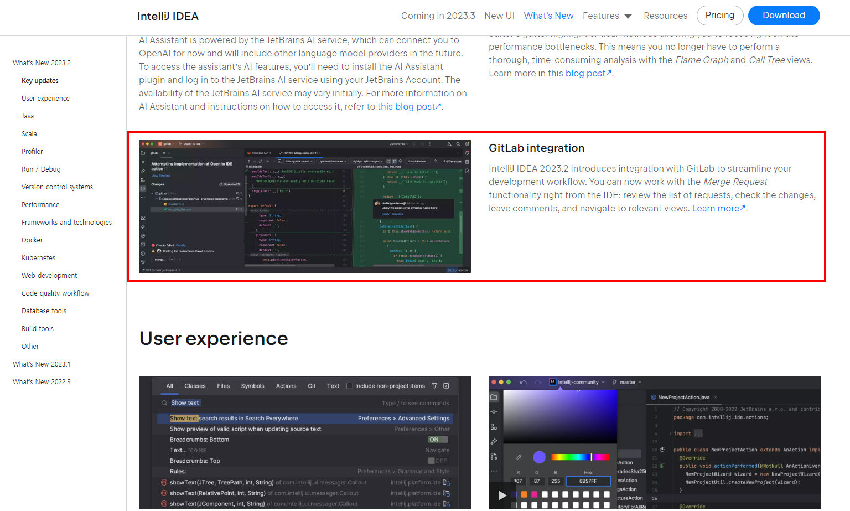Click the Project folder icon in intellij-community sidebar
Image resolution: width=850 pixels, height=511 pixels.
coord(494,397)
